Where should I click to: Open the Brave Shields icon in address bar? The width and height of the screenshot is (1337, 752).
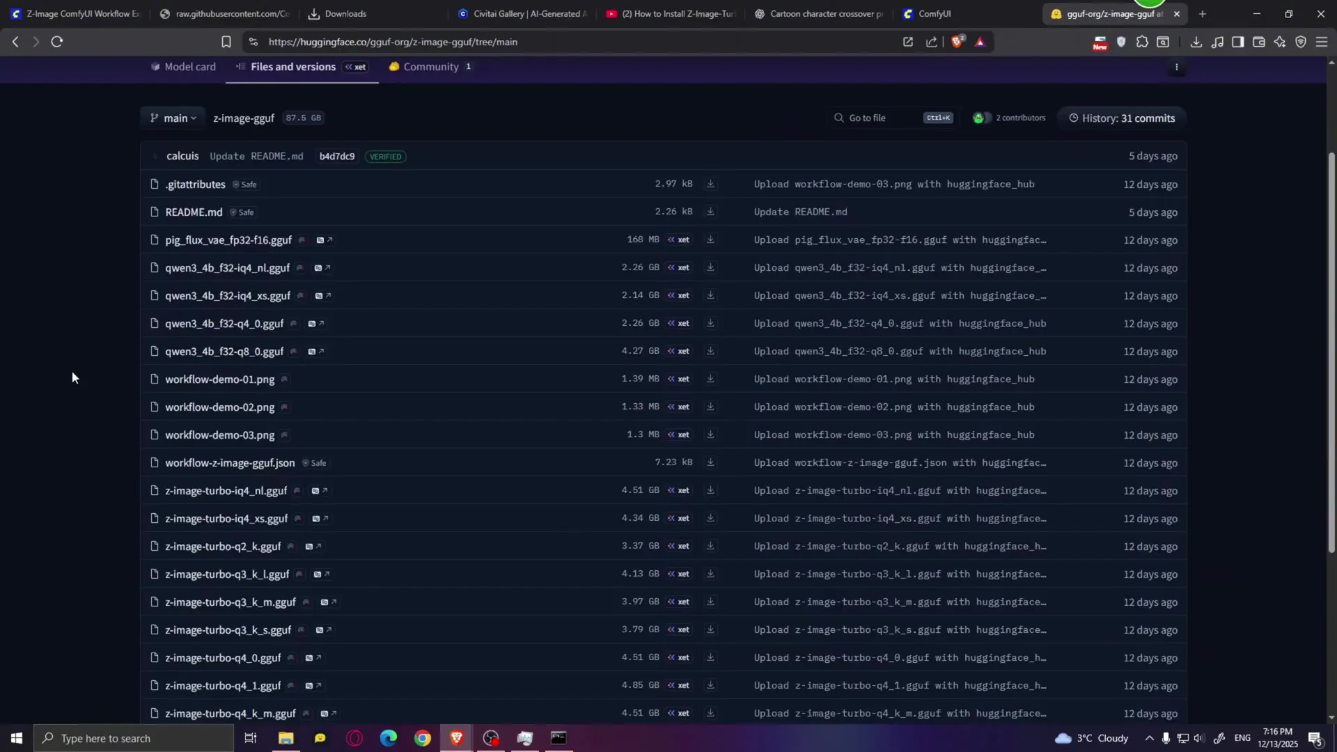[957, 42]
